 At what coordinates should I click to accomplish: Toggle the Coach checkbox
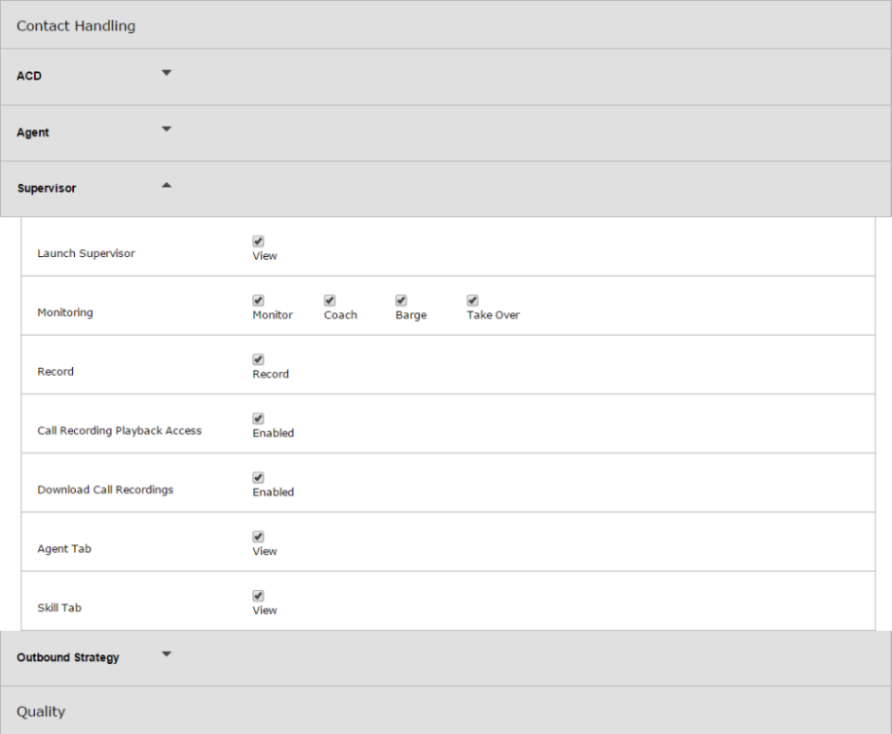tap(329, 300)
